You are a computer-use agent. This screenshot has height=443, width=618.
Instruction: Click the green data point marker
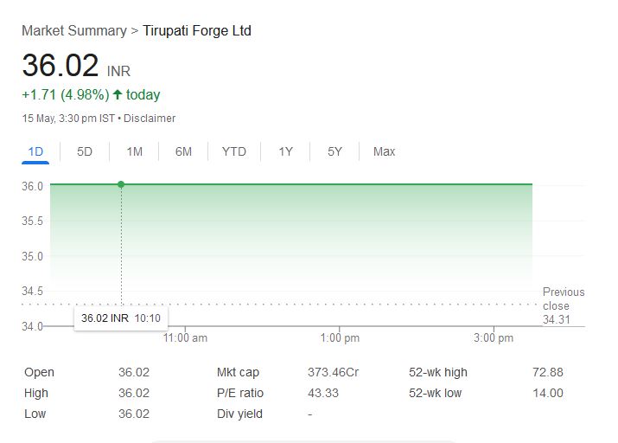[121, 184]
